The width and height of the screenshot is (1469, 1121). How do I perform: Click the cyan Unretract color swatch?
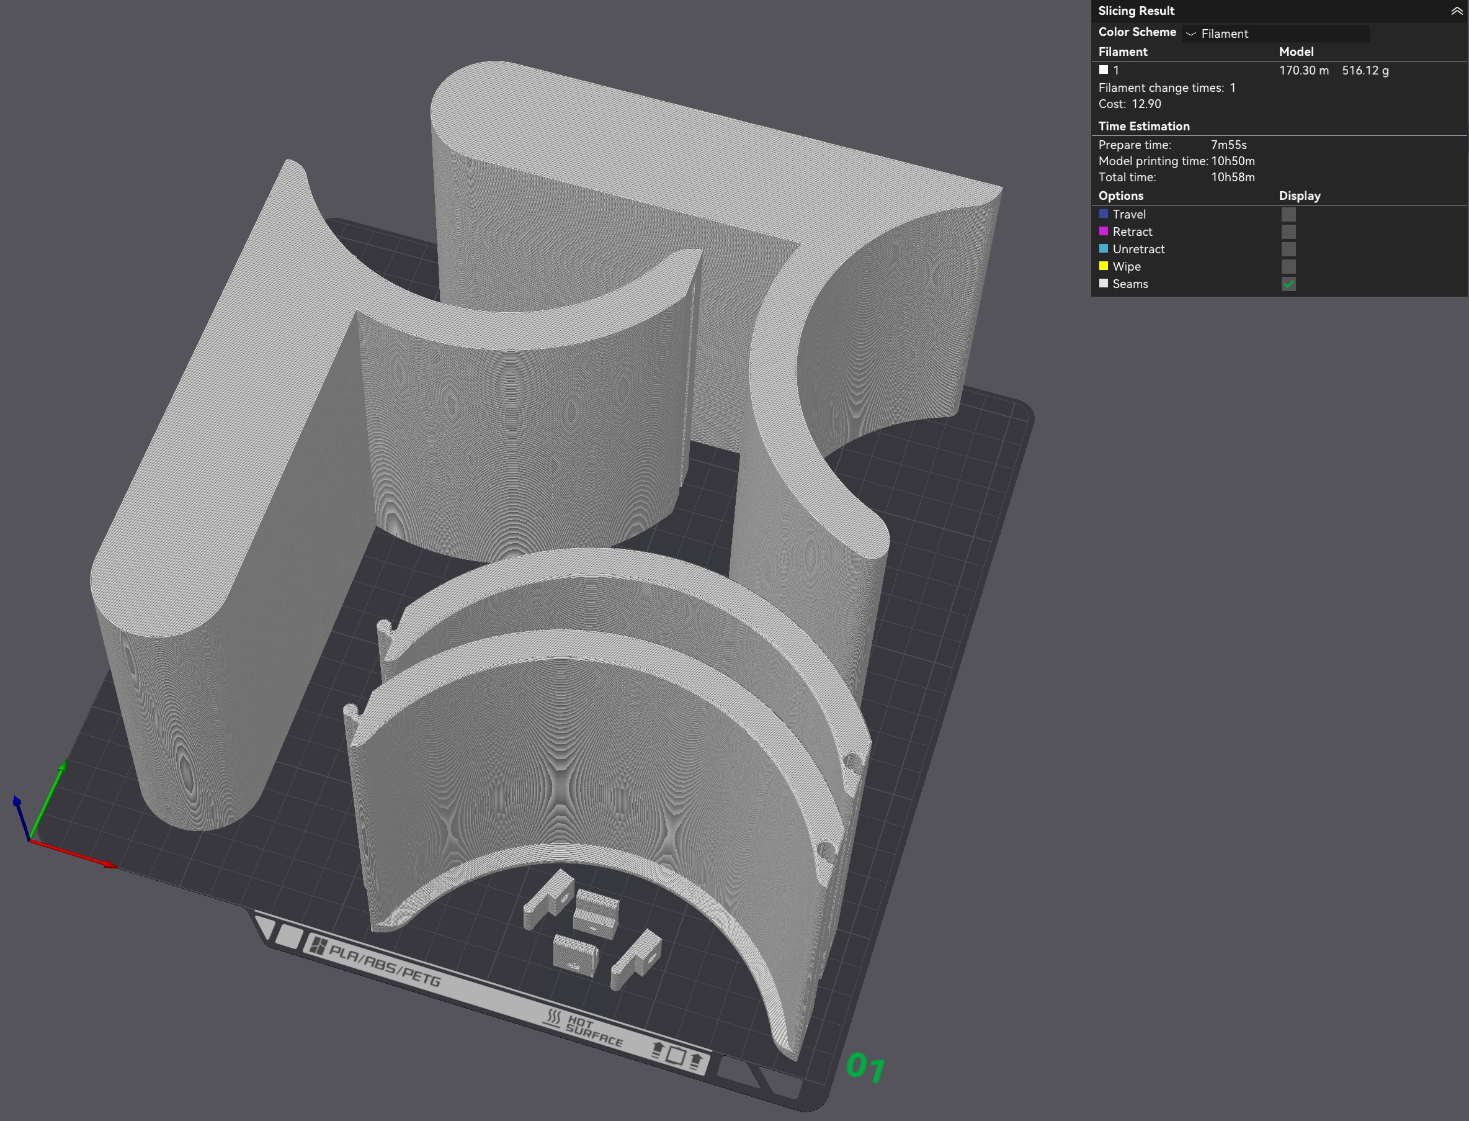coord(1104,248)
